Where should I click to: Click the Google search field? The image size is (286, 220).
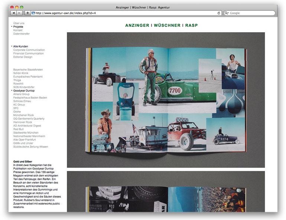click(251, 13)
